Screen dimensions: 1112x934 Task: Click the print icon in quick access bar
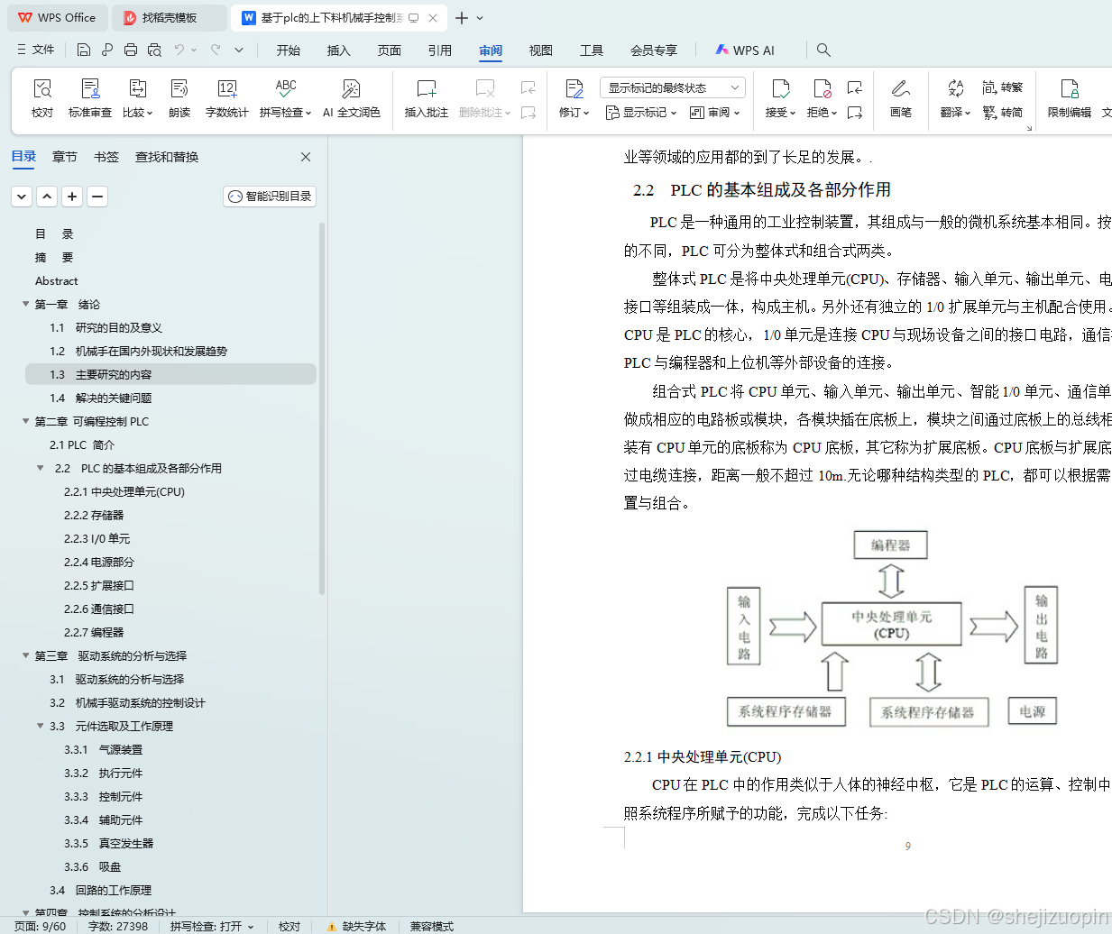click(131, 50)
